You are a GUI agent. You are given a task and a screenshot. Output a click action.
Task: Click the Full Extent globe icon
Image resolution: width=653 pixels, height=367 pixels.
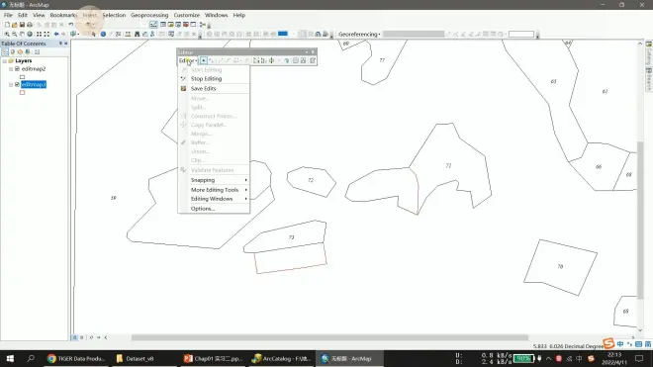pyautogui.click(x=30, y=35)
